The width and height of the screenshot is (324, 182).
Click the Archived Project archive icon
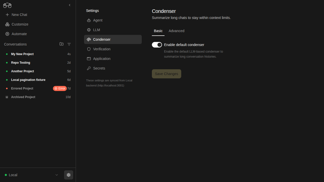(7, 97)
